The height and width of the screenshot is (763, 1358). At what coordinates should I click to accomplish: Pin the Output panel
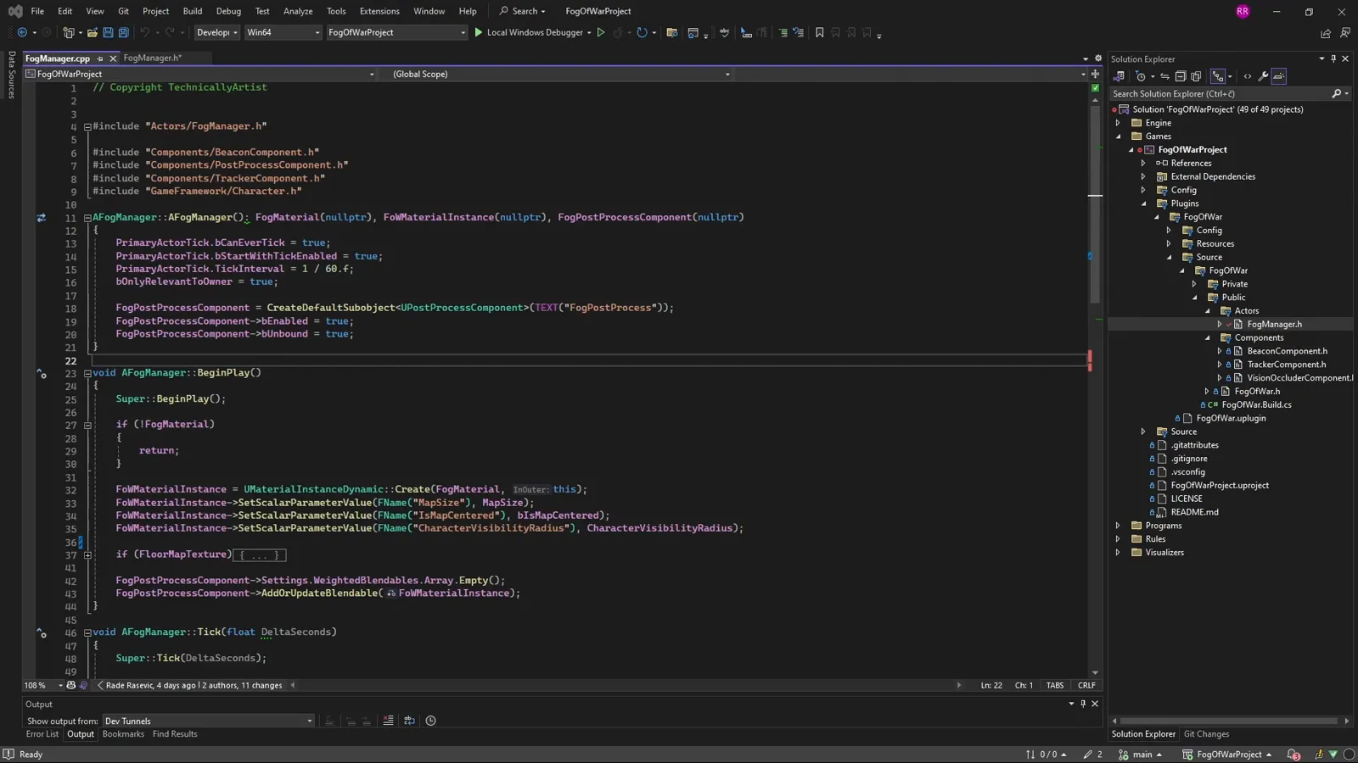[1083, 704]
